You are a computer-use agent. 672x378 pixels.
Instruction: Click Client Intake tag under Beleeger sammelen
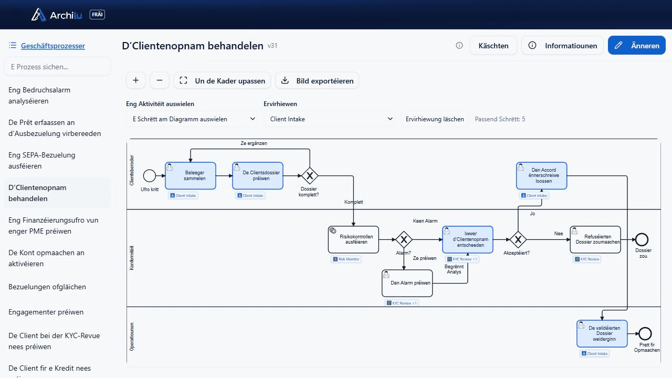[x=183, y=195]
